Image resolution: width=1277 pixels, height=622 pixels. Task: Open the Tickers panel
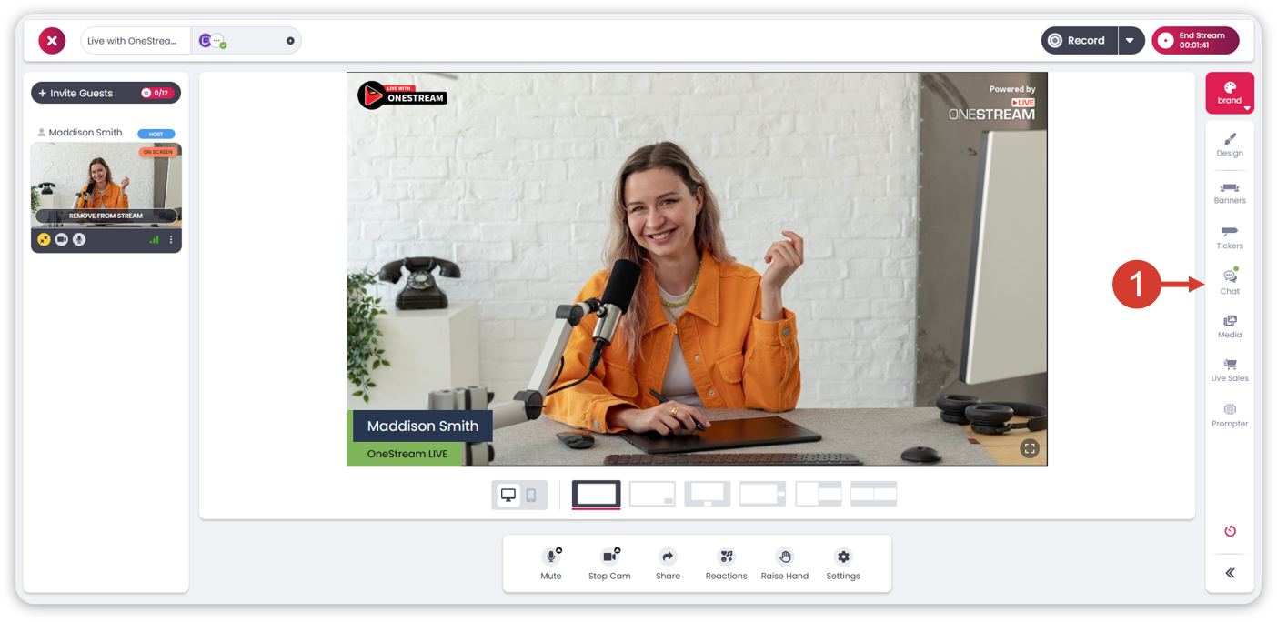pyautogui.click(x=1230, y=236)
